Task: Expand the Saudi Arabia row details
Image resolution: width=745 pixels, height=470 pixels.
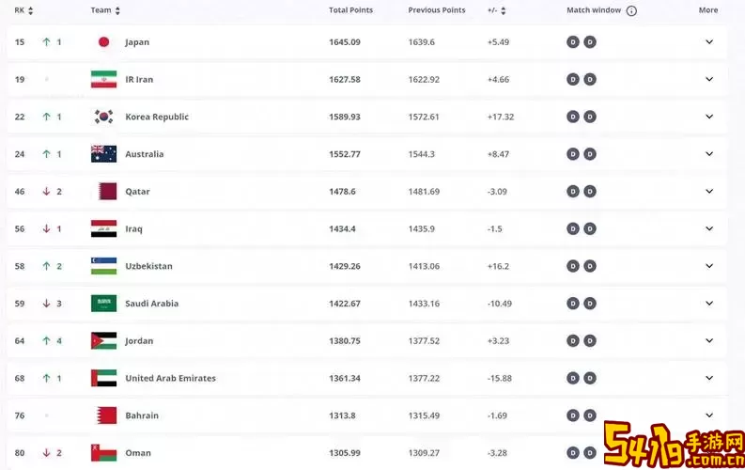Action: 709,304
